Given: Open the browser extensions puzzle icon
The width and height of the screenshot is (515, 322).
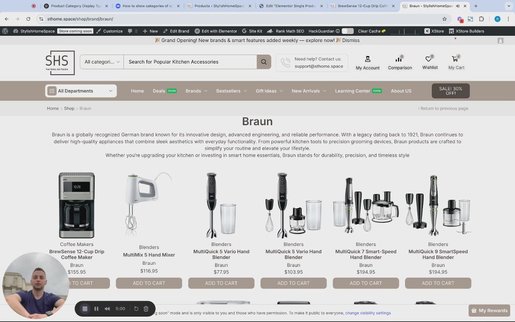Looking at the screenshot, I should point(481,19).
